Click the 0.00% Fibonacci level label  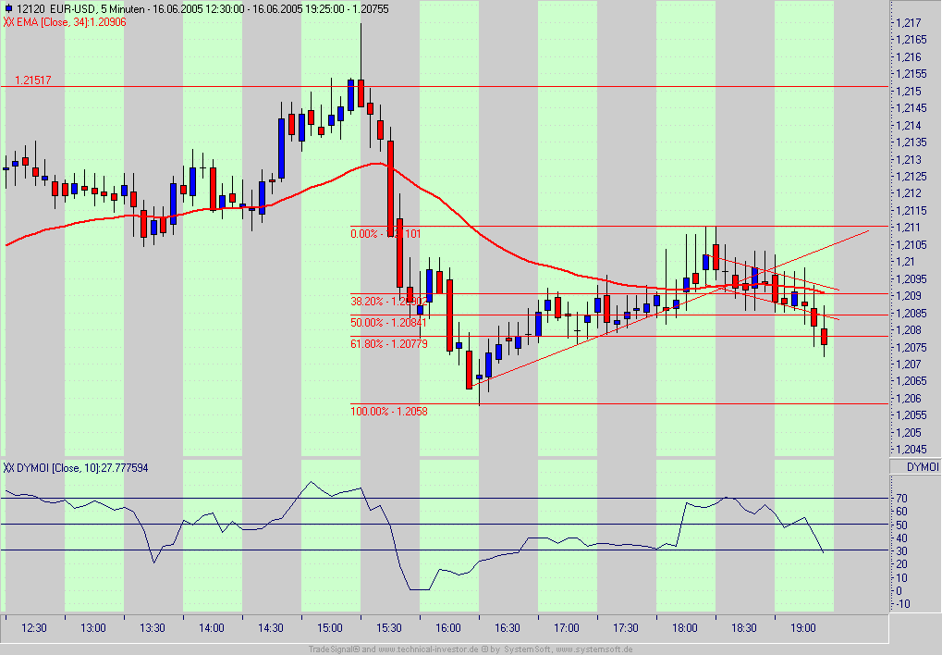tap(385, 234)
